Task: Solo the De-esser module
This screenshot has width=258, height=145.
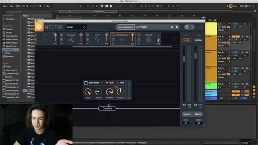Action: pyautogui.click(x=61, y=39)
